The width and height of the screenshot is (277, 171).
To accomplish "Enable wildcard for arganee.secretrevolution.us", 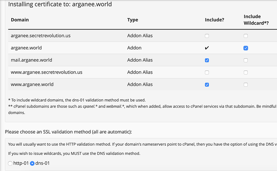I will [x=246, y=36].
